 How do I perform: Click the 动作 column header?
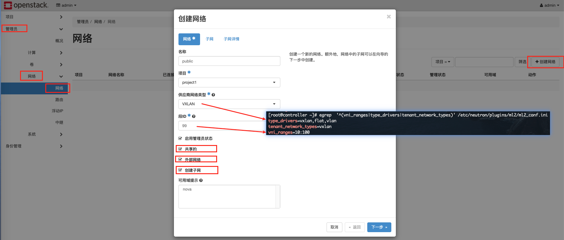tap(532, 75)
